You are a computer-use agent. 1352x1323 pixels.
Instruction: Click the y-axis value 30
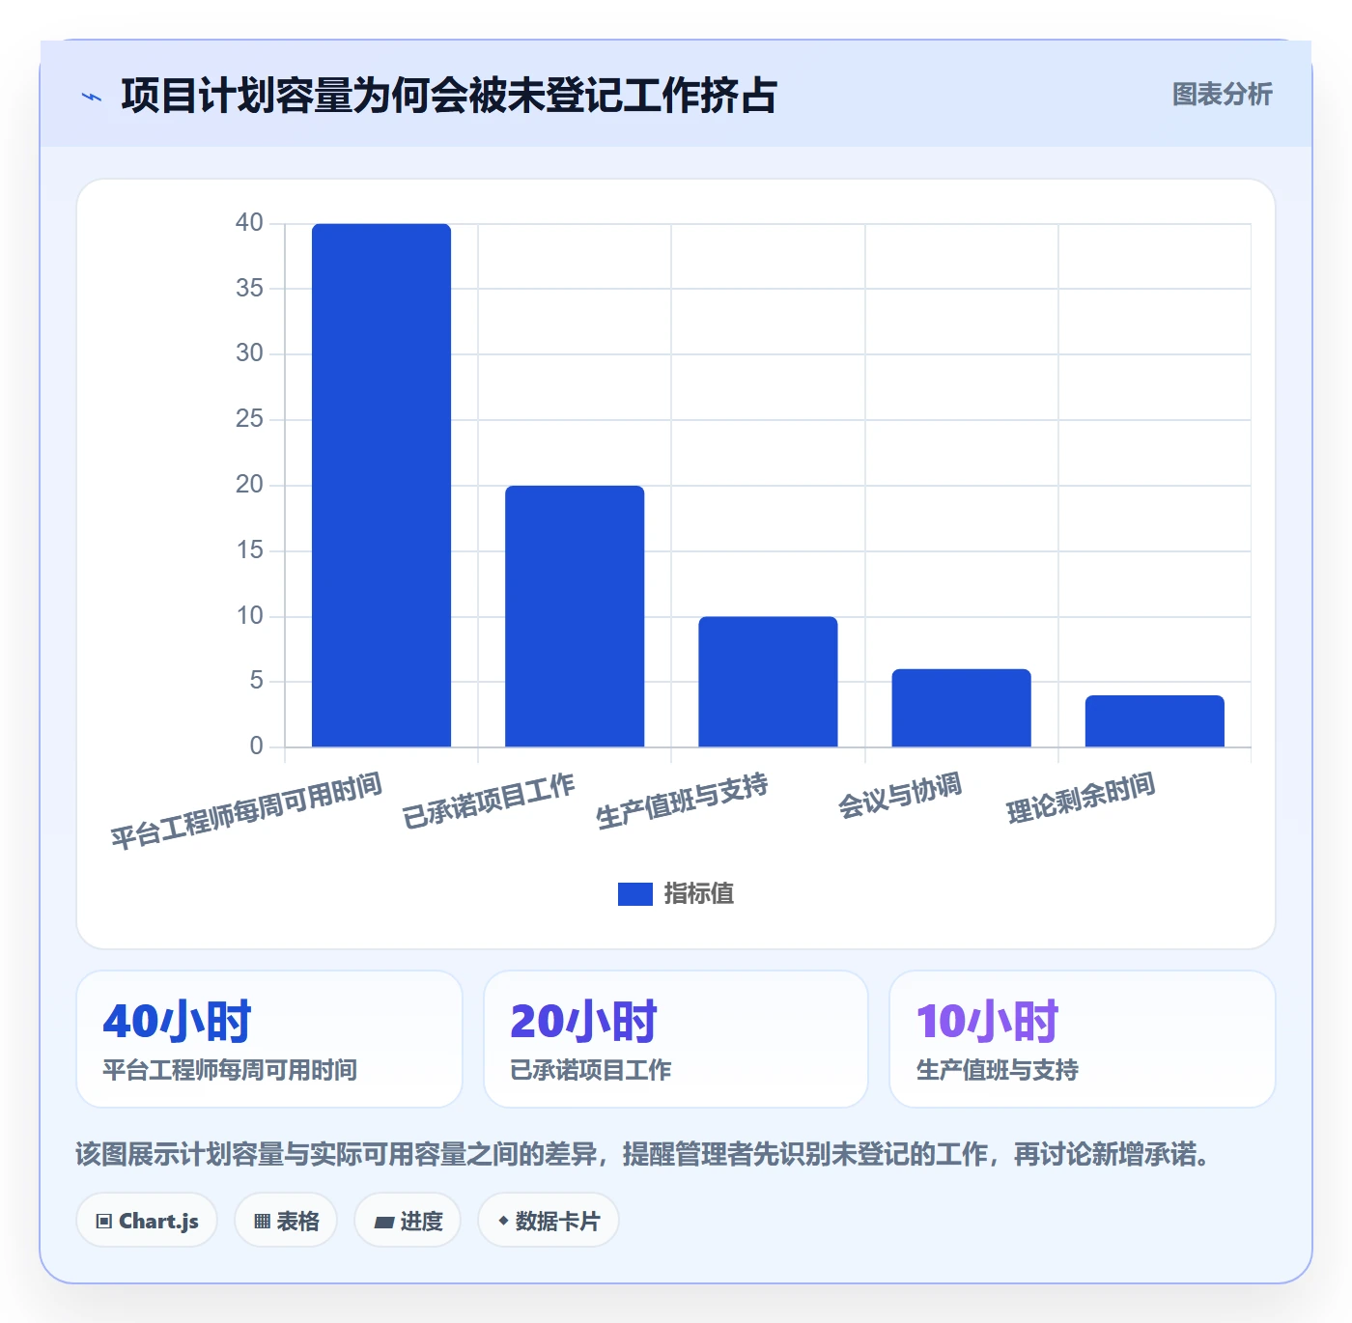249,353
